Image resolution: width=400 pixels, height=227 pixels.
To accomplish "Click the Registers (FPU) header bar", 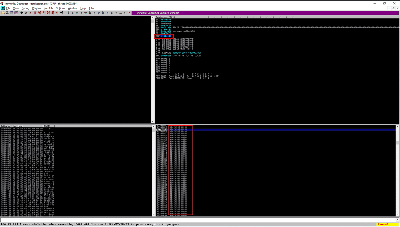I will [277, 17].
